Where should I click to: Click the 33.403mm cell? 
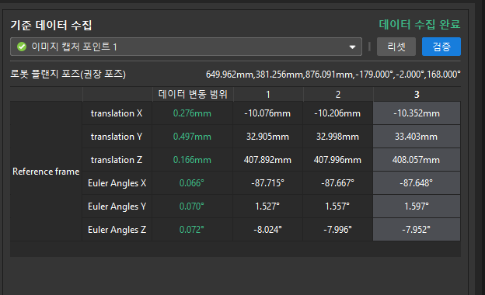click(x=417, y=137)
